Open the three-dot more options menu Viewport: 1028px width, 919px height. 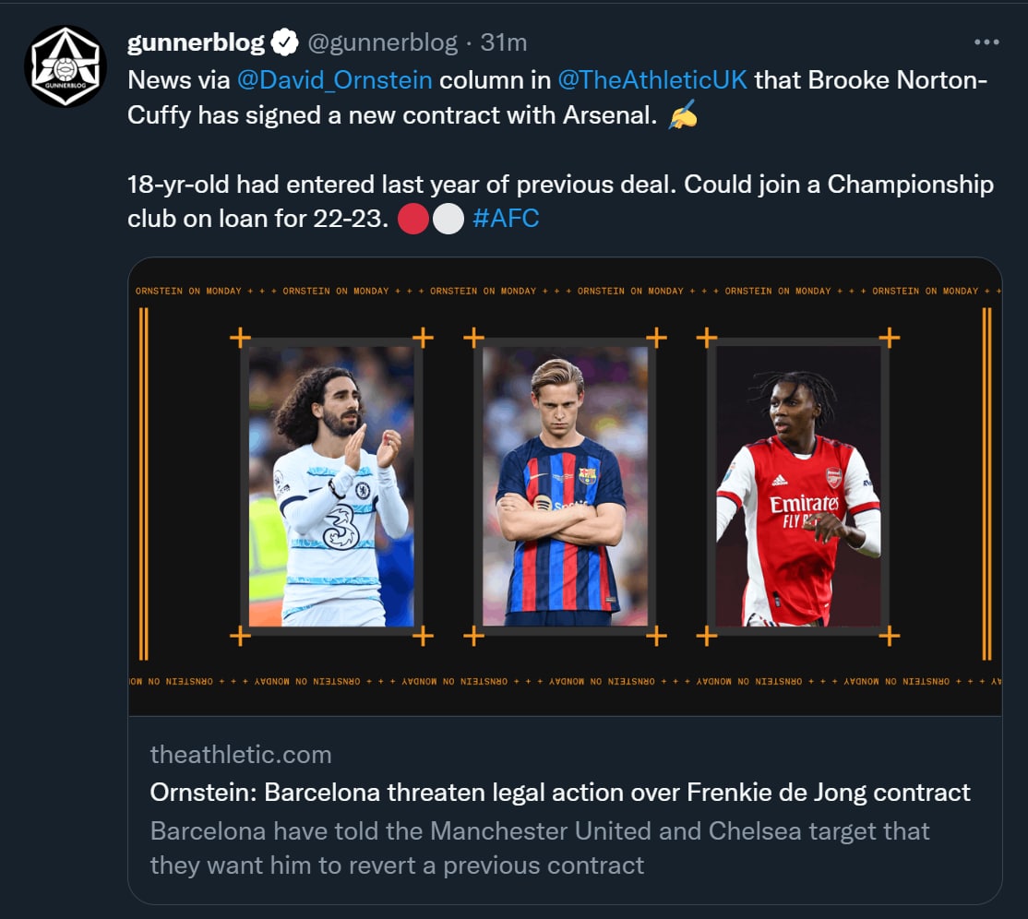point(986,42)
